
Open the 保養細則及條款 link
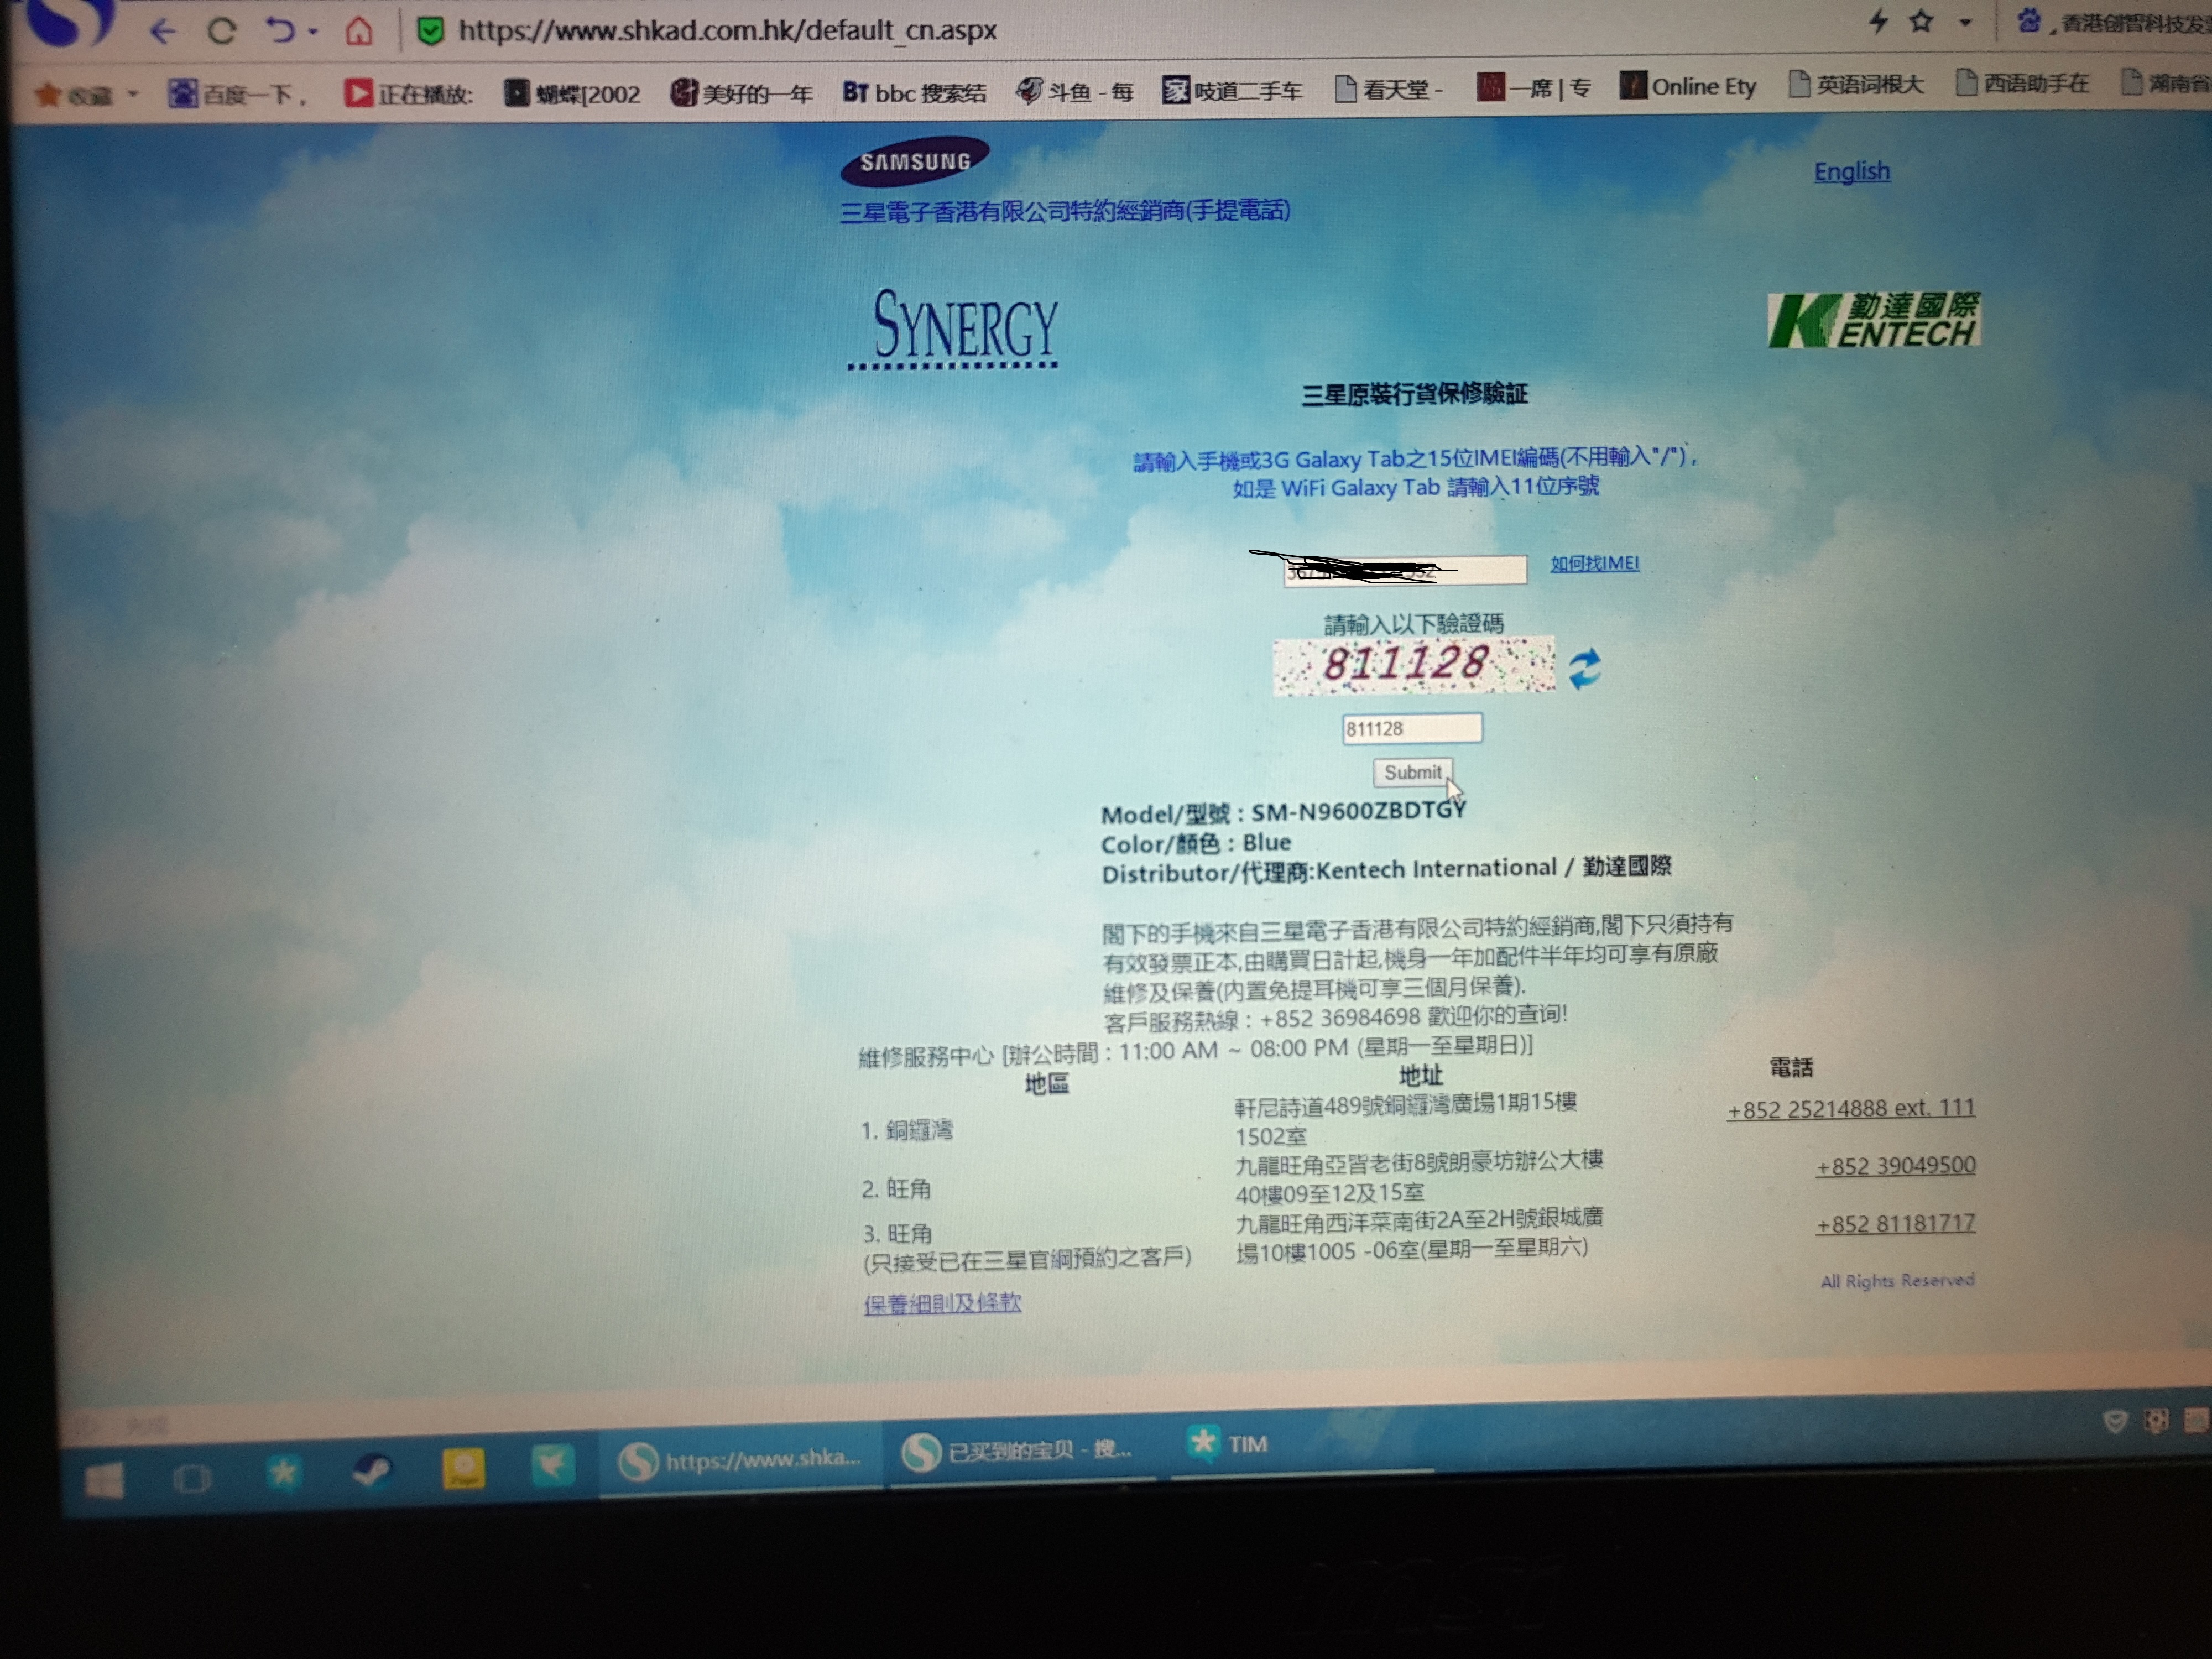point(942,1303)
